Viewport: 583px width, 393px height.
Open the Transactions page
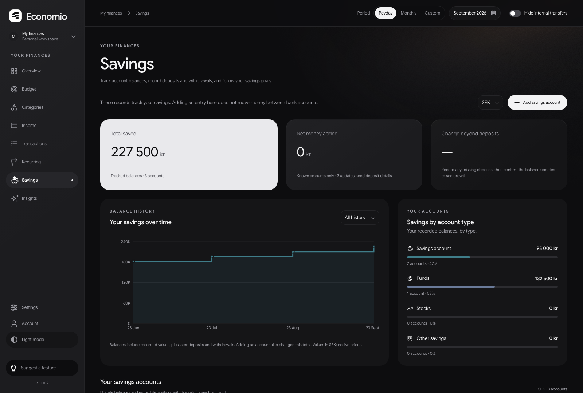(x=42, y=144)
